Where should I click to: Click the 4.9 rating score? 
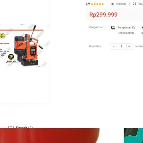[87, 4]
